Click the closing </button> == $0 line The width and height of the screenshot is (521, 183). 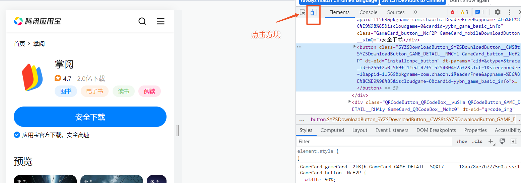[x=378, y=88]
